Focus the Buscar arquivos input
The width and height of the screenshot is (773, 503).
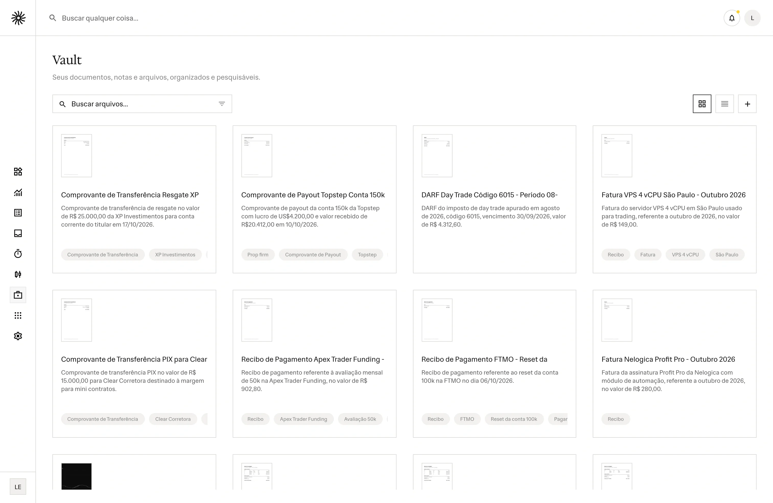click(x=142, y=104)
